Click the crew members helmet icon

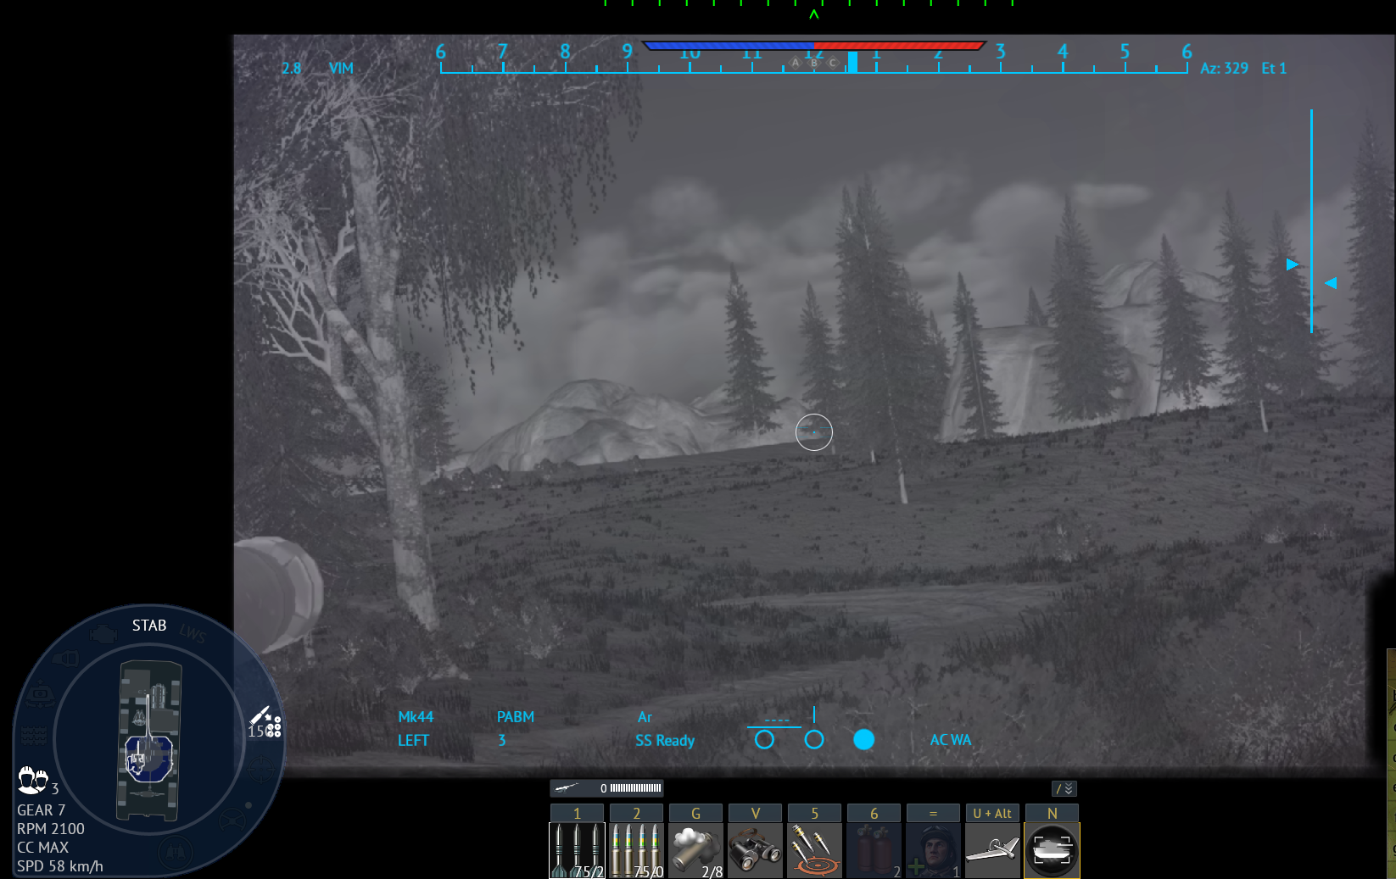(33, 778)
